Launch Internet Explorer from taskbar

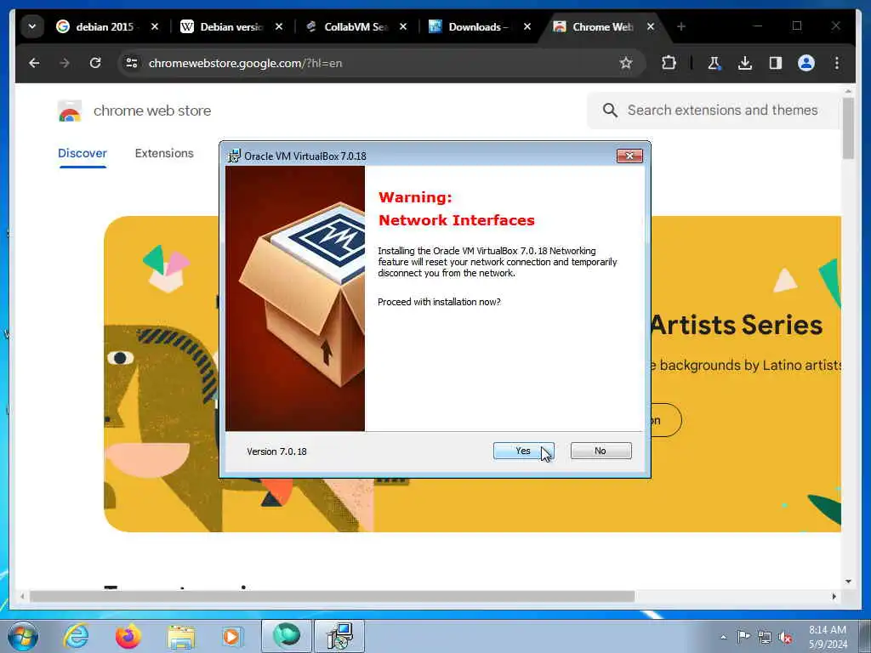coord(76,636)
